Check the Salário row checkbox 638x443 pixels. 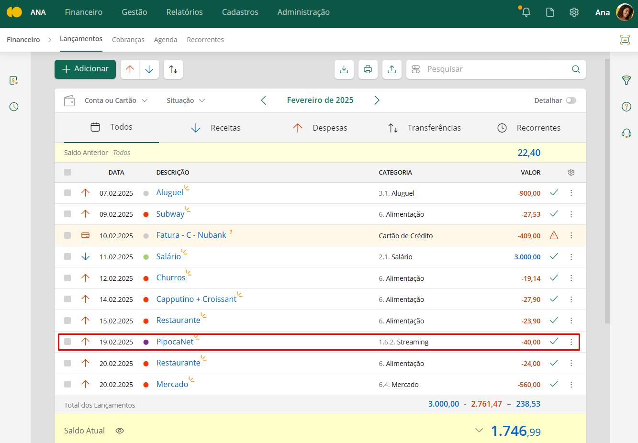(x=67, y=257)
